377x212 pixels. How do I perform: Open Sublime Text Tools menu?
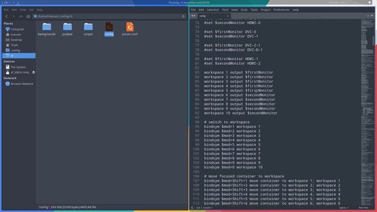pyautogui.click(x=254, y=10)
